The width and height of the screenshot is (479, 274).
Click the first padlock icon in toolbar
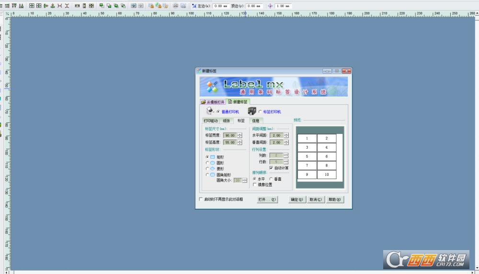151,6
